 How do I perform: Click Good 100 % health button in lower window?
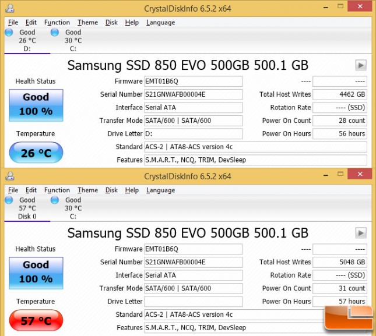[36, 273]
